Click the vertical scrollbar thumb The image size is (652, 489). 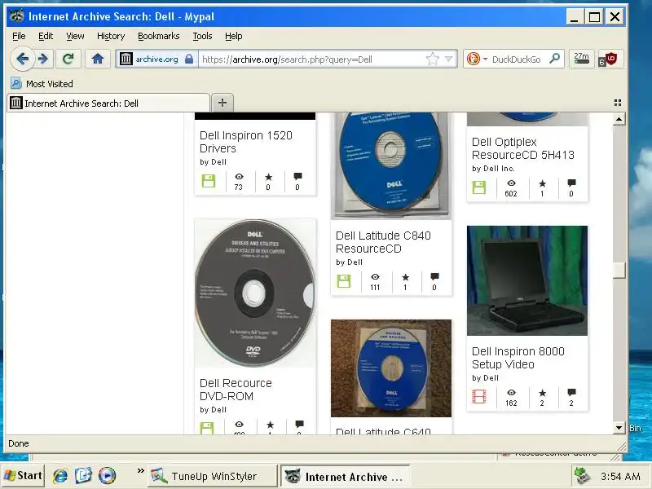619,270
